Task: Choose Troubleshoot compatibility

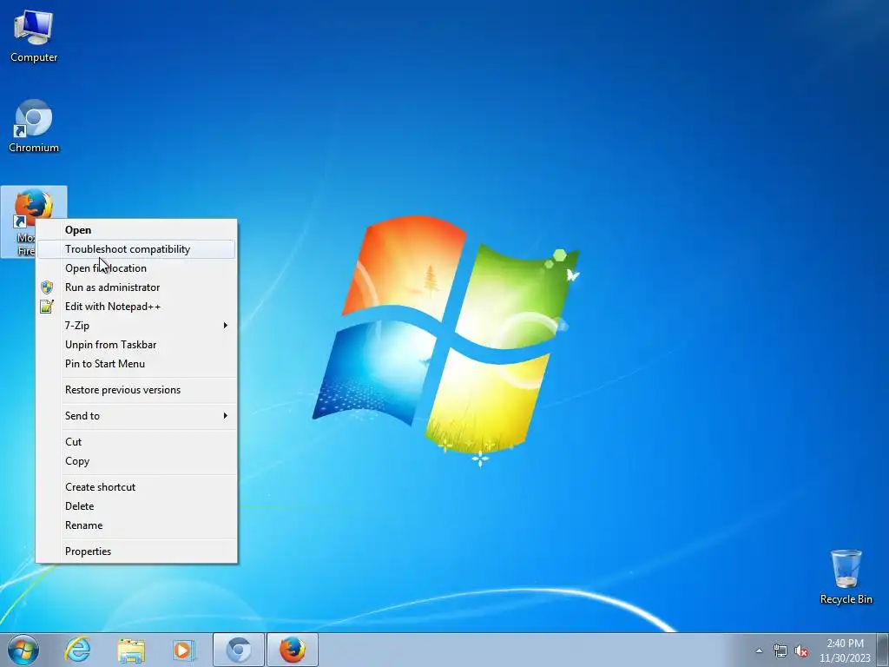Action: pyautogui.click(x=136, y=249)
